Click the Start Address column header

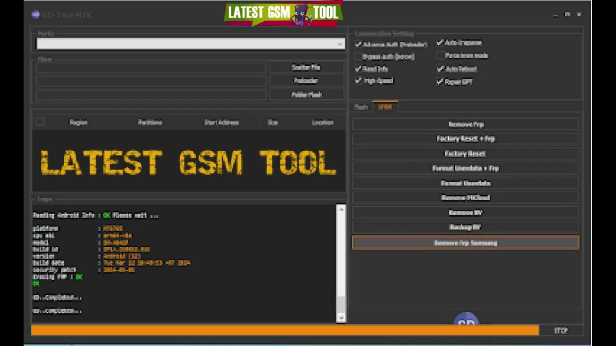[221, 123]
